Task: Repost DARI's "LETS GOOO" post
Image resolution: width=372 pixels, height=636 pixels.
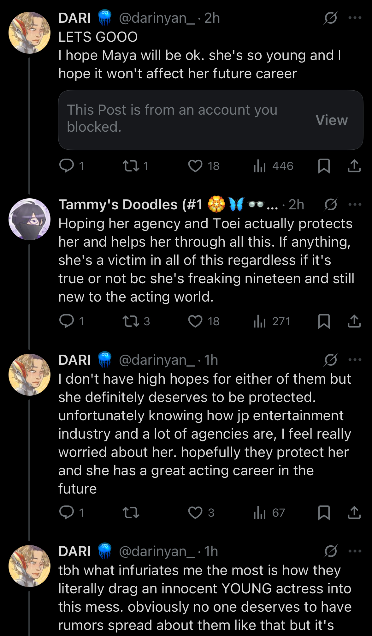Action: pyautogui.click(x=131, y=166)
